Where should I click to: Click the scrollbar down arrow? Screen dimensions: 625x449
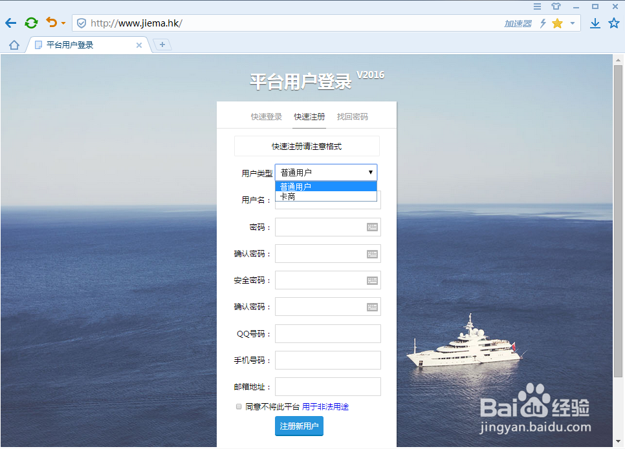tap(618, 441)
